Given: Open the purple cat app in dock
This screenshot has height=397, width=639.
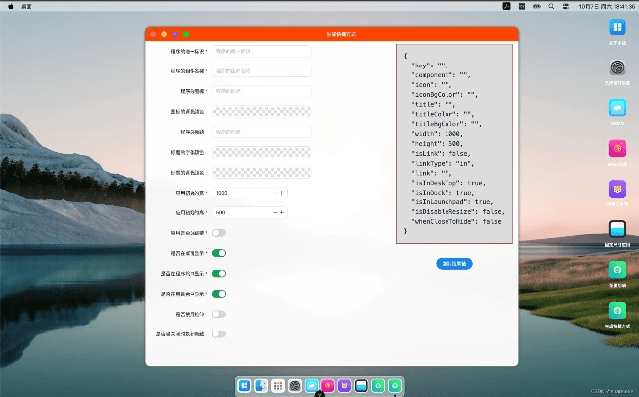Looking at the screenshot, I should click(345, 385).
